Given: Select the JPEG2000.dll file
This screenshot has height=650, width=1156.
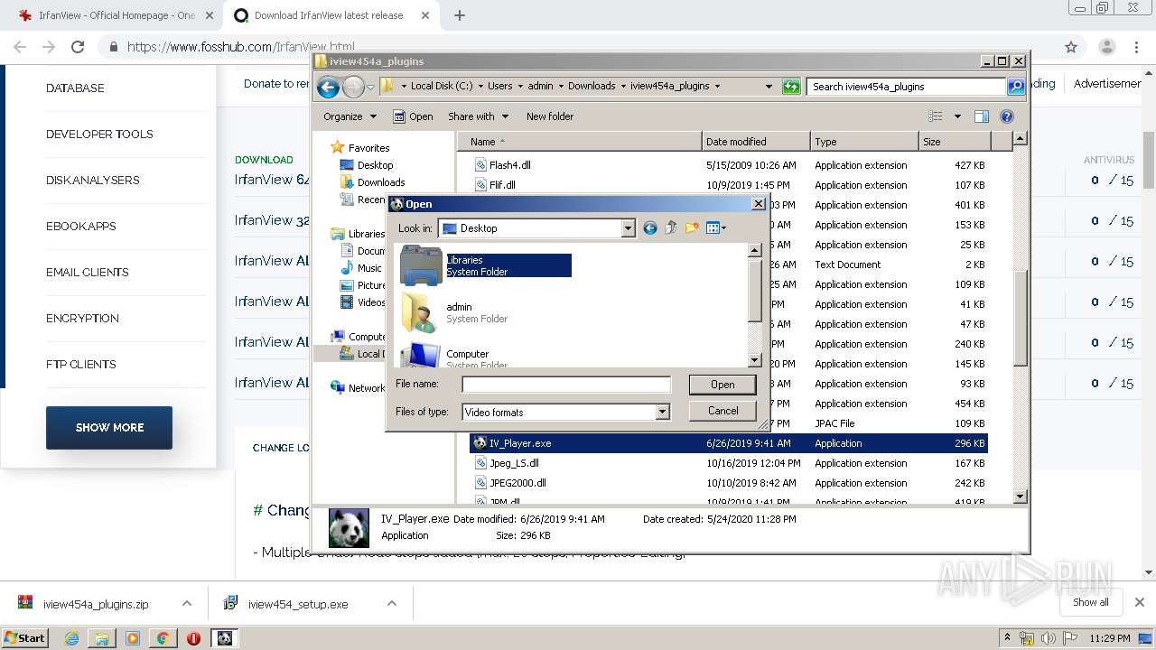Looking at the screenshot, I should point(517,483).
